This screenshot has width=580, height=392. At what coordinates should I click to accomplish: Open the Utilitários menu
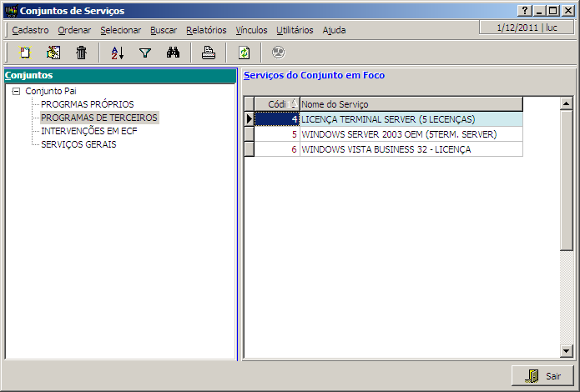click(x=295, y=30)
